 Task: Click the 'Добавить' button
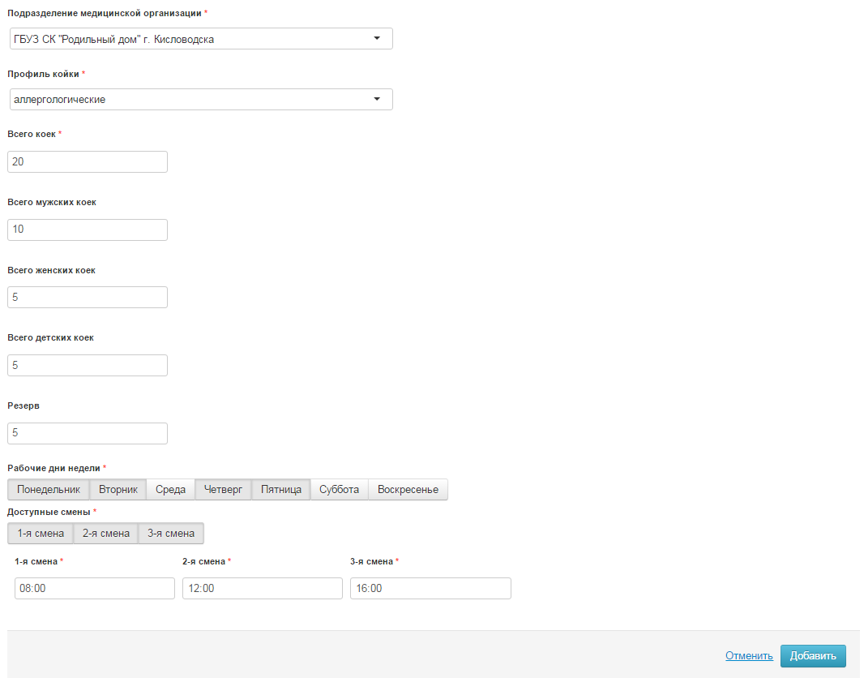[813, 656]
